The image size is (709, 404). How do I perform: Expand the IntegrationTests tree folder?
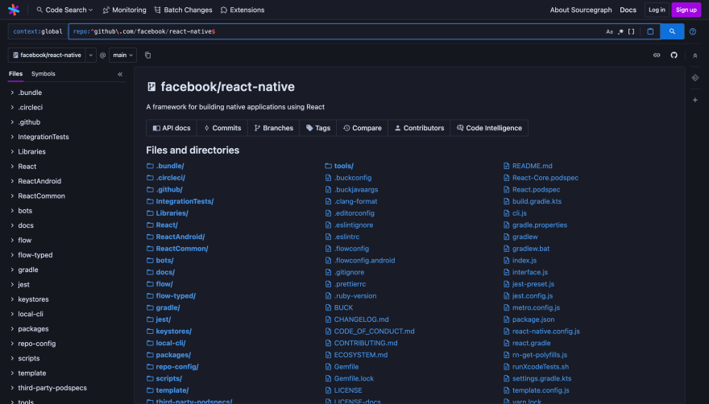pos(12,137)
